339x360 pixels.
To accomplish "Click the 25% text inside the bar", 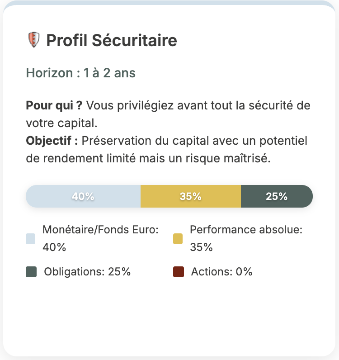I will point(277,197).
